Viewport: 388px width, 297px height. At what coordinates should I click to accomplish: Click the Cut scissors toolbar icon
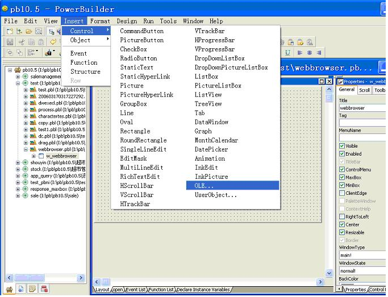[21, 42]
